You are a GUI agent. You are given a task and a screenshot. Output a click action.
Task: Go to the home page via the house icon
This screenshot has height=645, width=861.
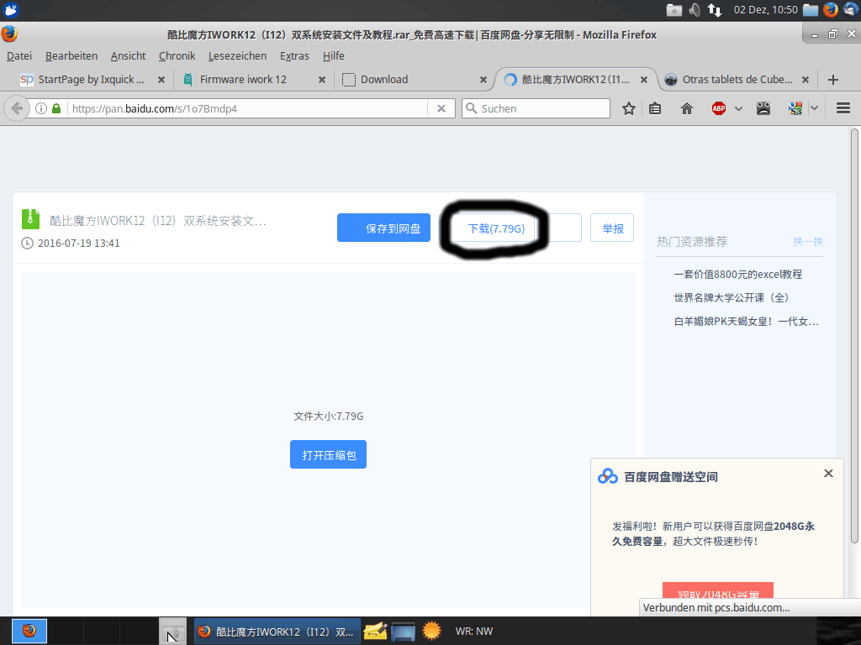(686, 108)
